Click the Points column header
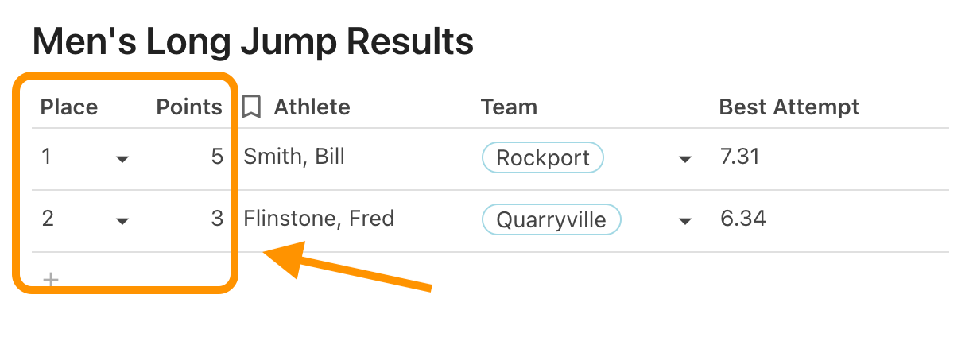This screenshot has width=973, height=353. (189, 107)
